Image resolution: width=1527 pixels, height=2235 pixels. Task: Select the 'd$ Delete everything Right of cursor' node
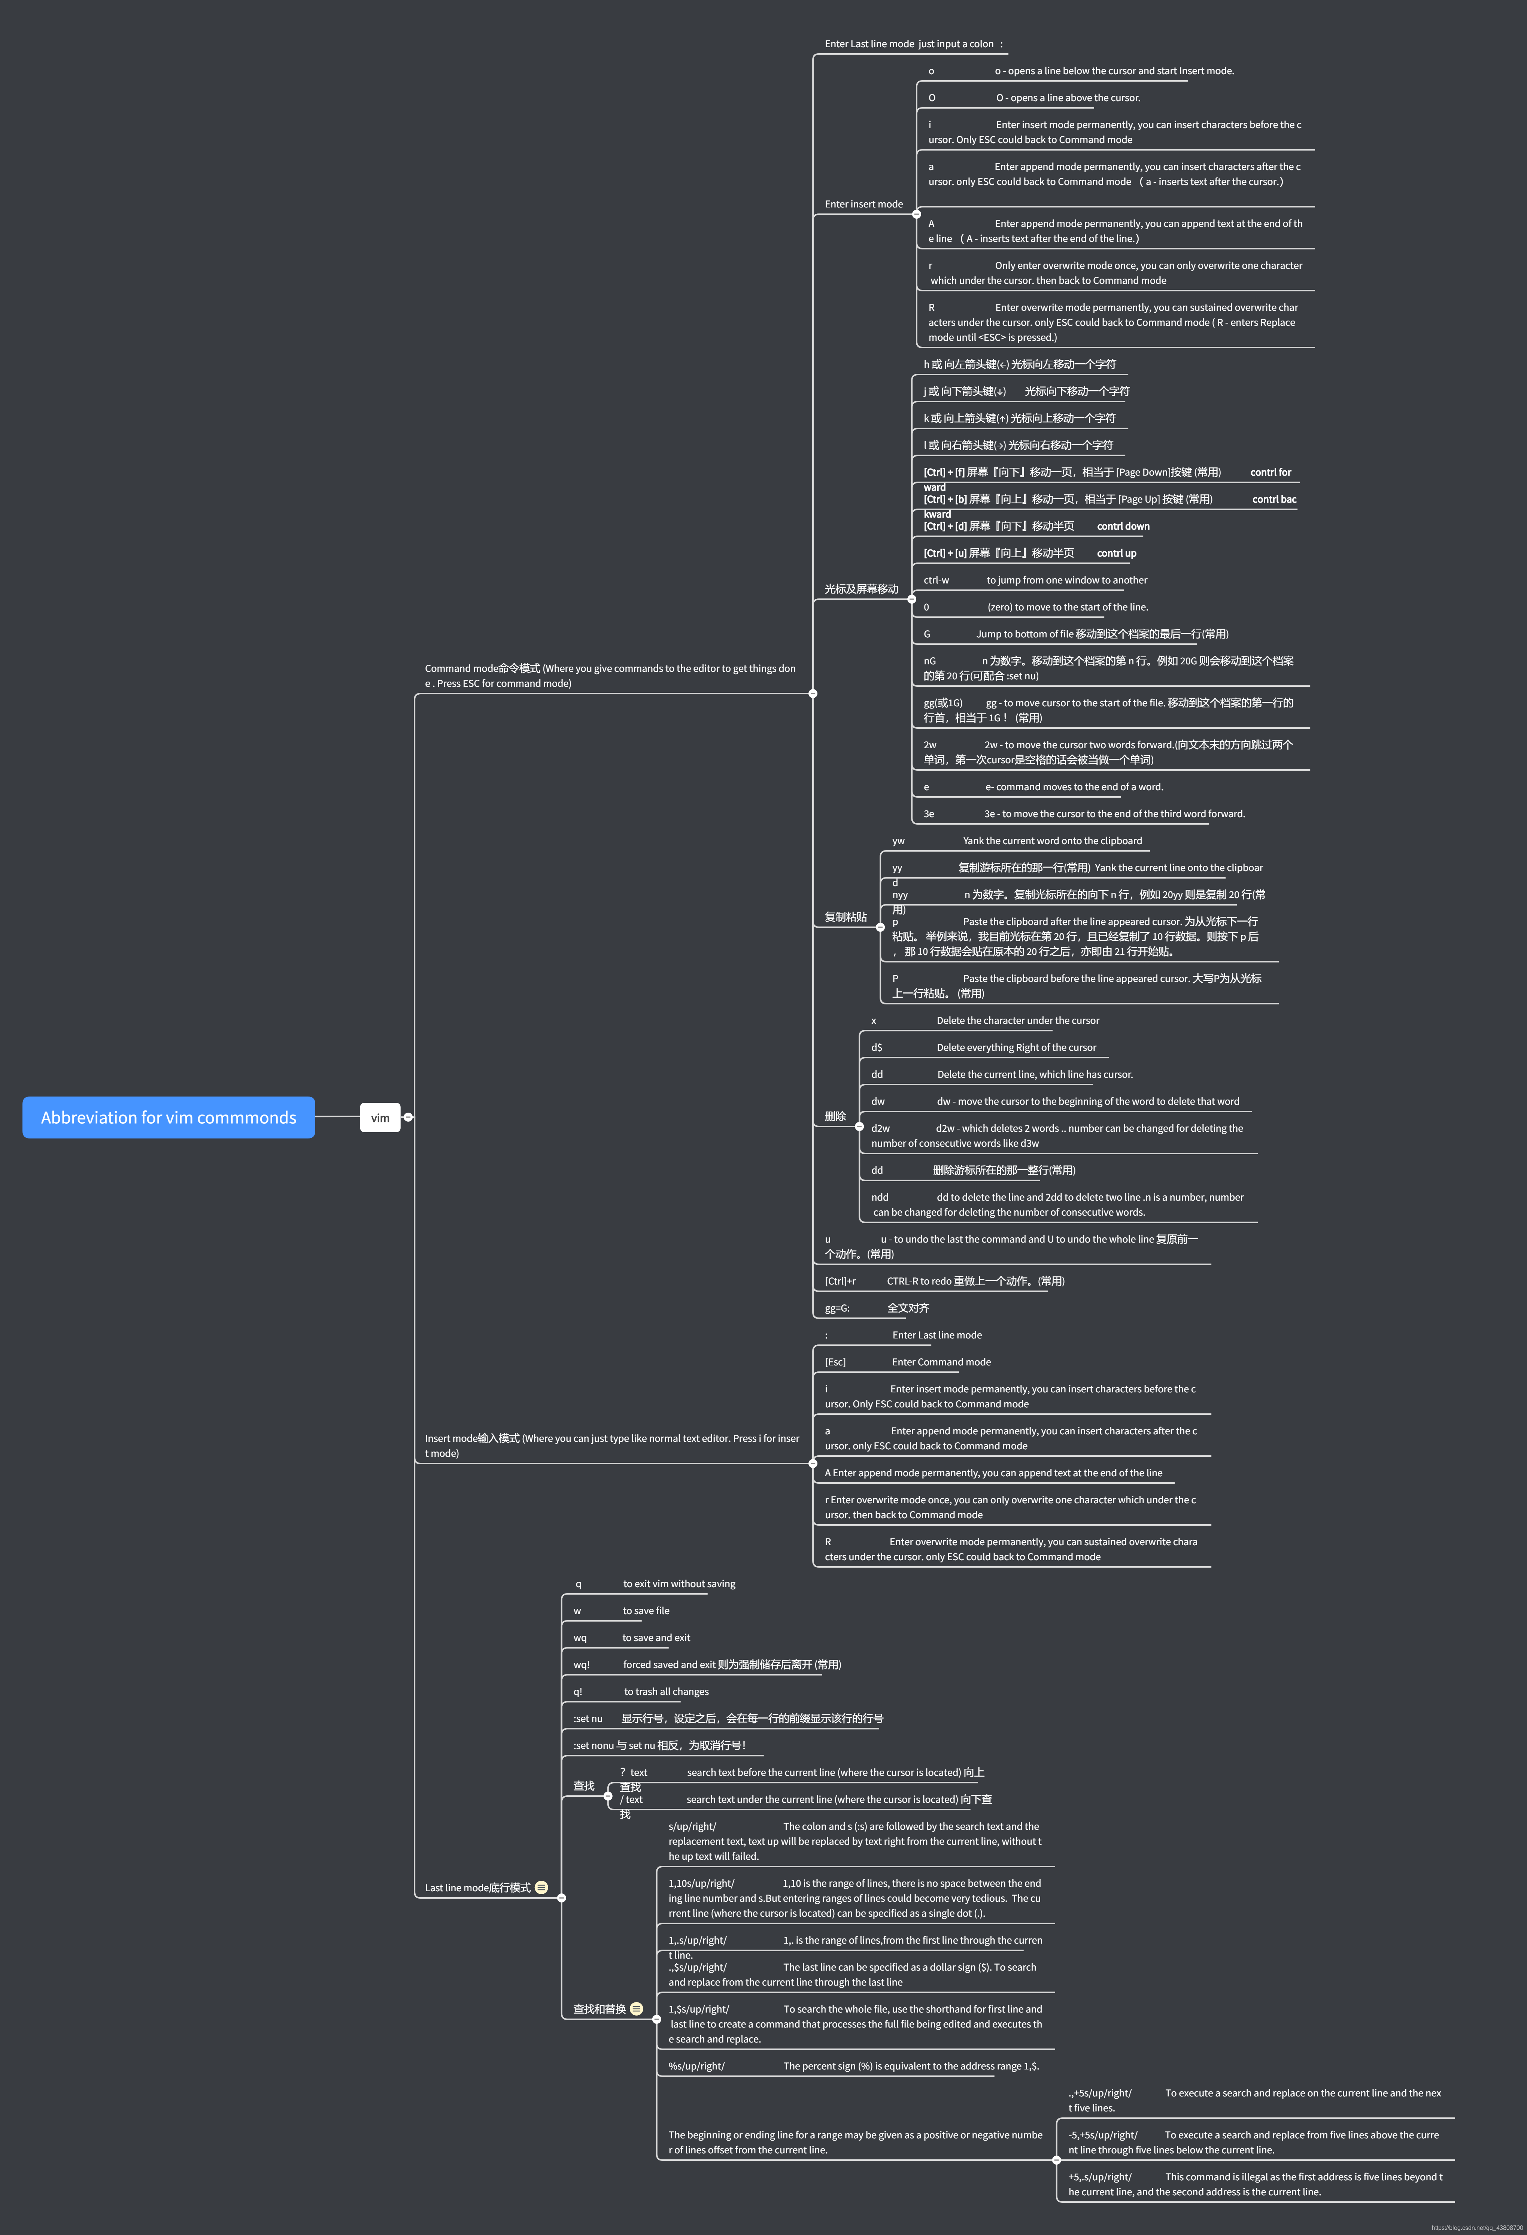pyautogui.click(x=983, y=1047)
